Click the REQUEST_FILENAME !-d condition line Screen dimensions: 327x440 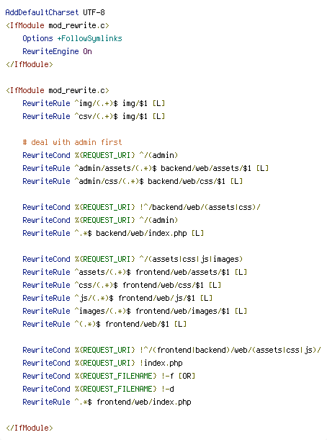click(x=99, y=389)
